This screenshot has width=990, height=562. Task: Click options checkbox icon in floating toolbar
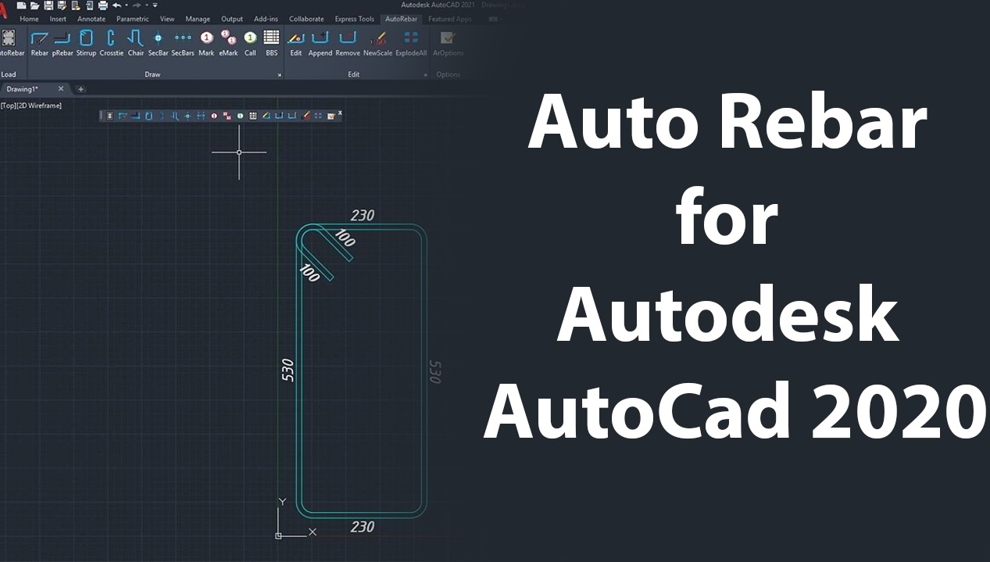(x=331, y=116)
